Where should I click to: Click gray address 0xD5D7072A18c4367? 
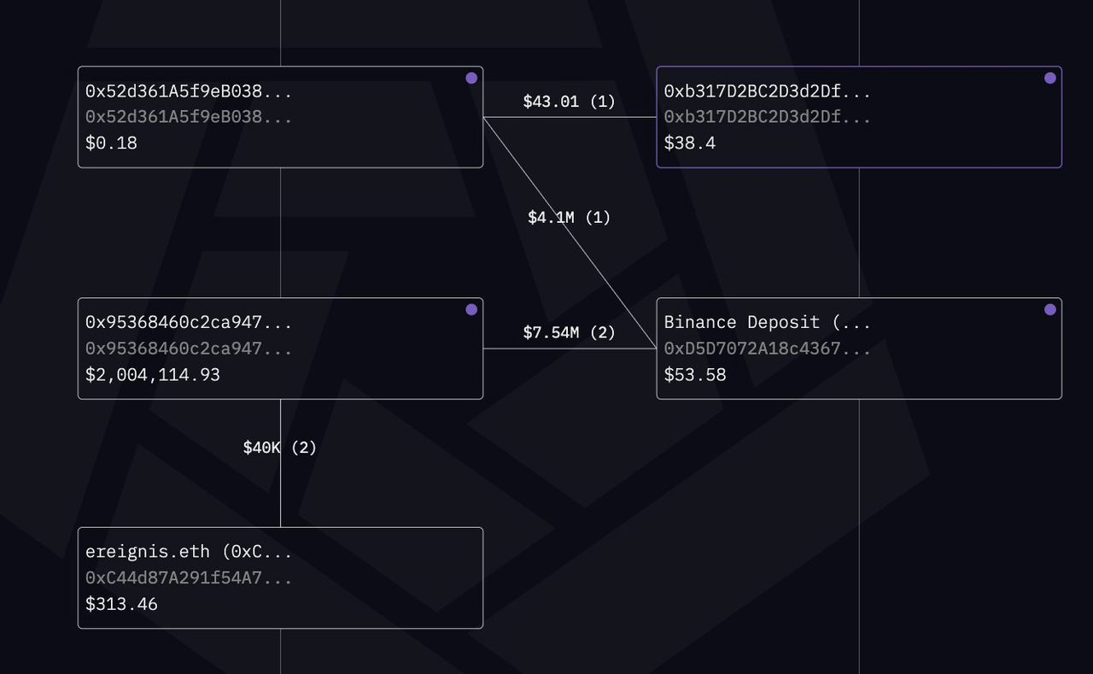pos(767,349)
